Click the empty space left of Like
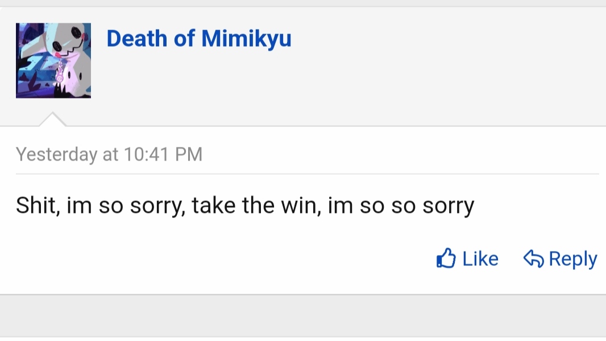Screen dimensions: 606x341 point(224,258)
